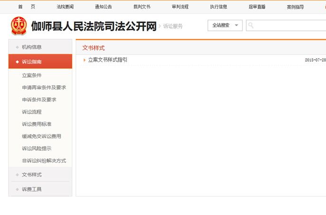
Task: Expand 文书样式 sidebar section
Action: point(32,174)
